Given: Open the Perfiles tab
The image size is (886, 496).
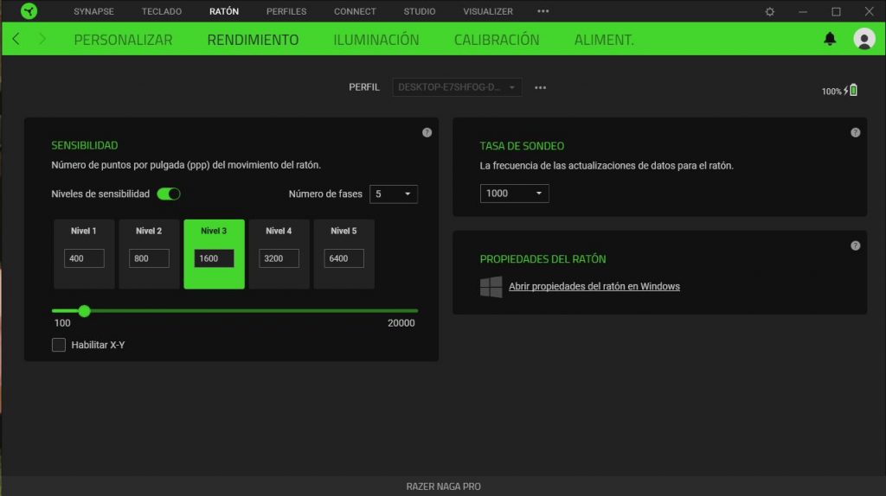Looking at the screenshot, I should click(x=286, y=11).
